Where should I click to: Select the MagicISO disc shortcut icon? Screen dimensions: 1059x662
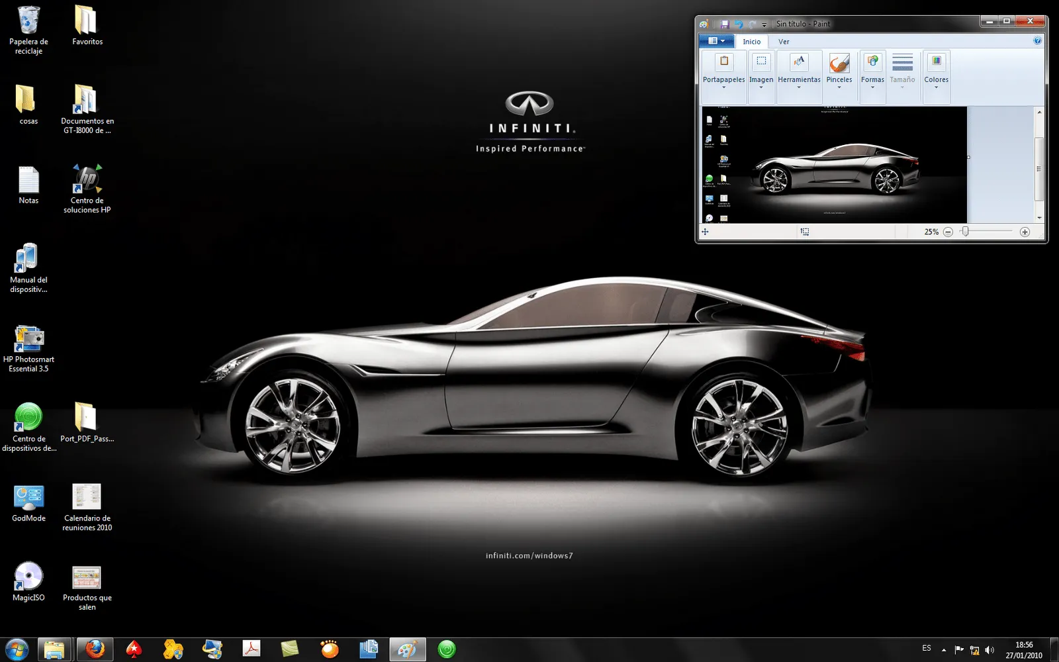click(28, 582)
